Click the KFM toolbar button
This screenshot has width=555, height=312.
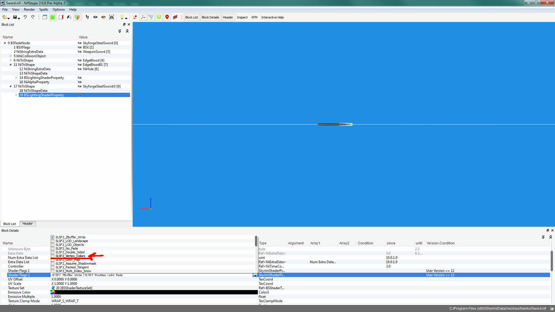click(255, 17)
